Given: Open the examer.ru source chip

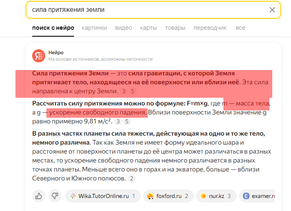Looking at the screenshot, I should point(257,196).
